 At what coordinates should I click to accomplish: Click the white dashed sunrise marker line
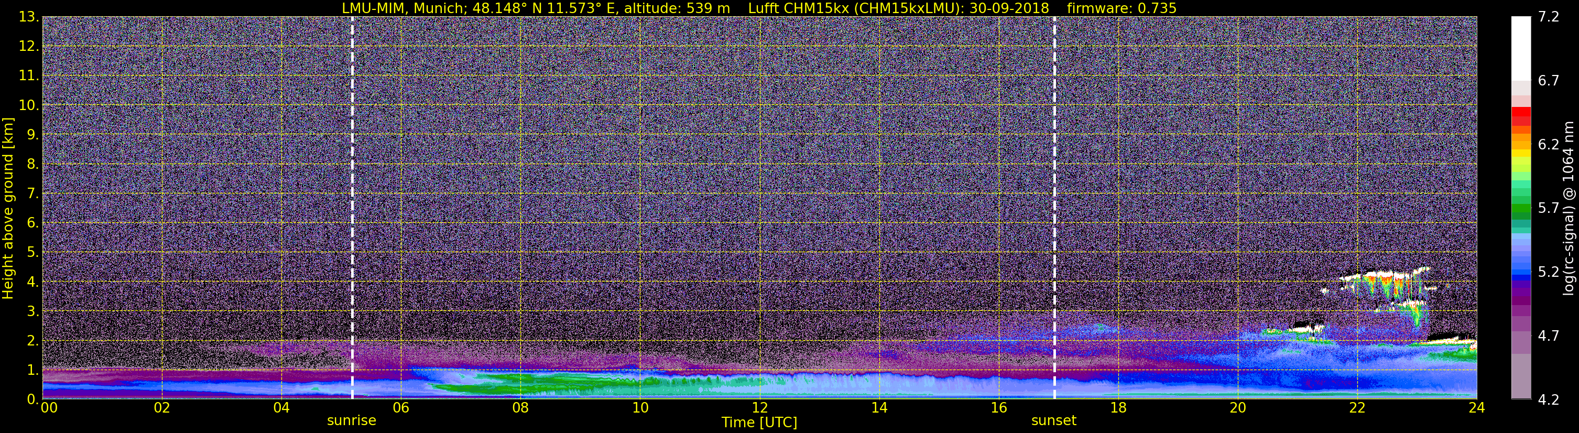tap(353, 207)
